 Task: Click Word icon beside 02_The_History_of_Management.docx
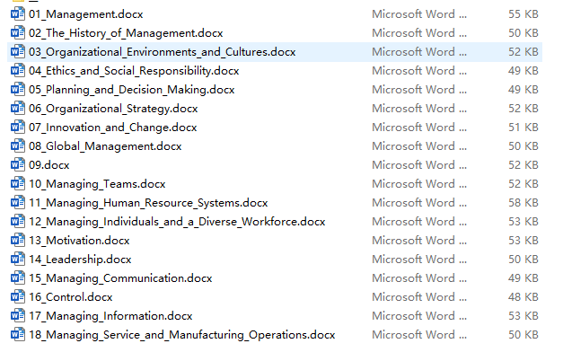tap(18, 33)
